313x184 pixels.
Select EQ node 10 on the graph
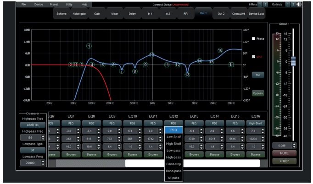click(152, 55)
